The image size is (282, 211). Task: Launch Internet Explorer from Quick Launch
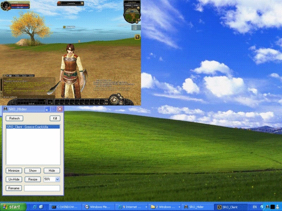pyautogui.click(x=35, y=207)
